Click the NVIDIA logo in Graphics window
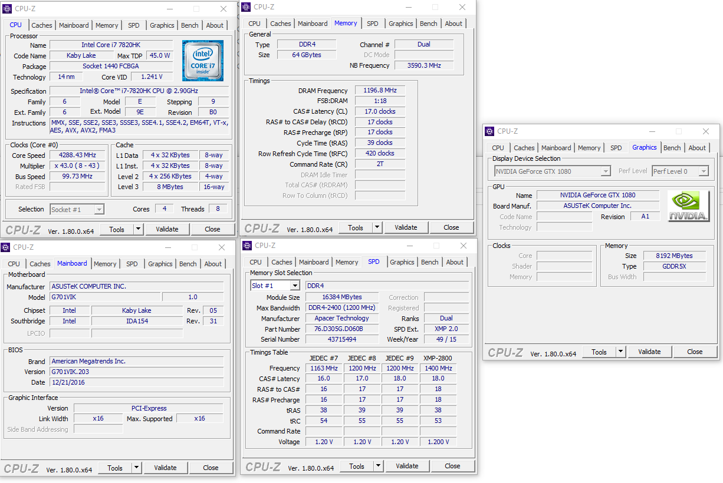The image size is (723, 483). (688, 206)
